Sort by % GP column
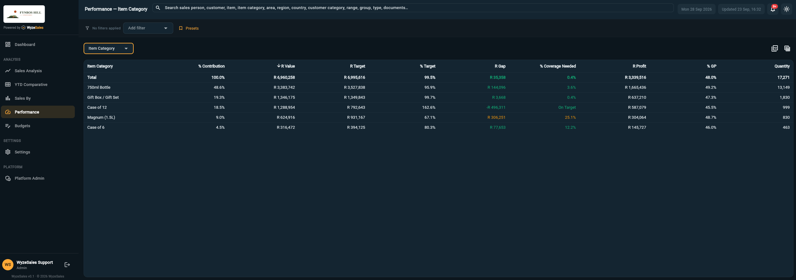The height and width of the screenshot is (280, 796). pos(711,66)
